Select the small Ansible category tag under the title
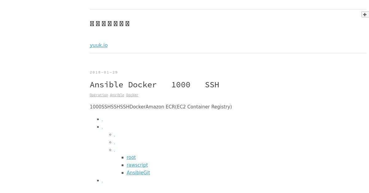 point(117,95)
